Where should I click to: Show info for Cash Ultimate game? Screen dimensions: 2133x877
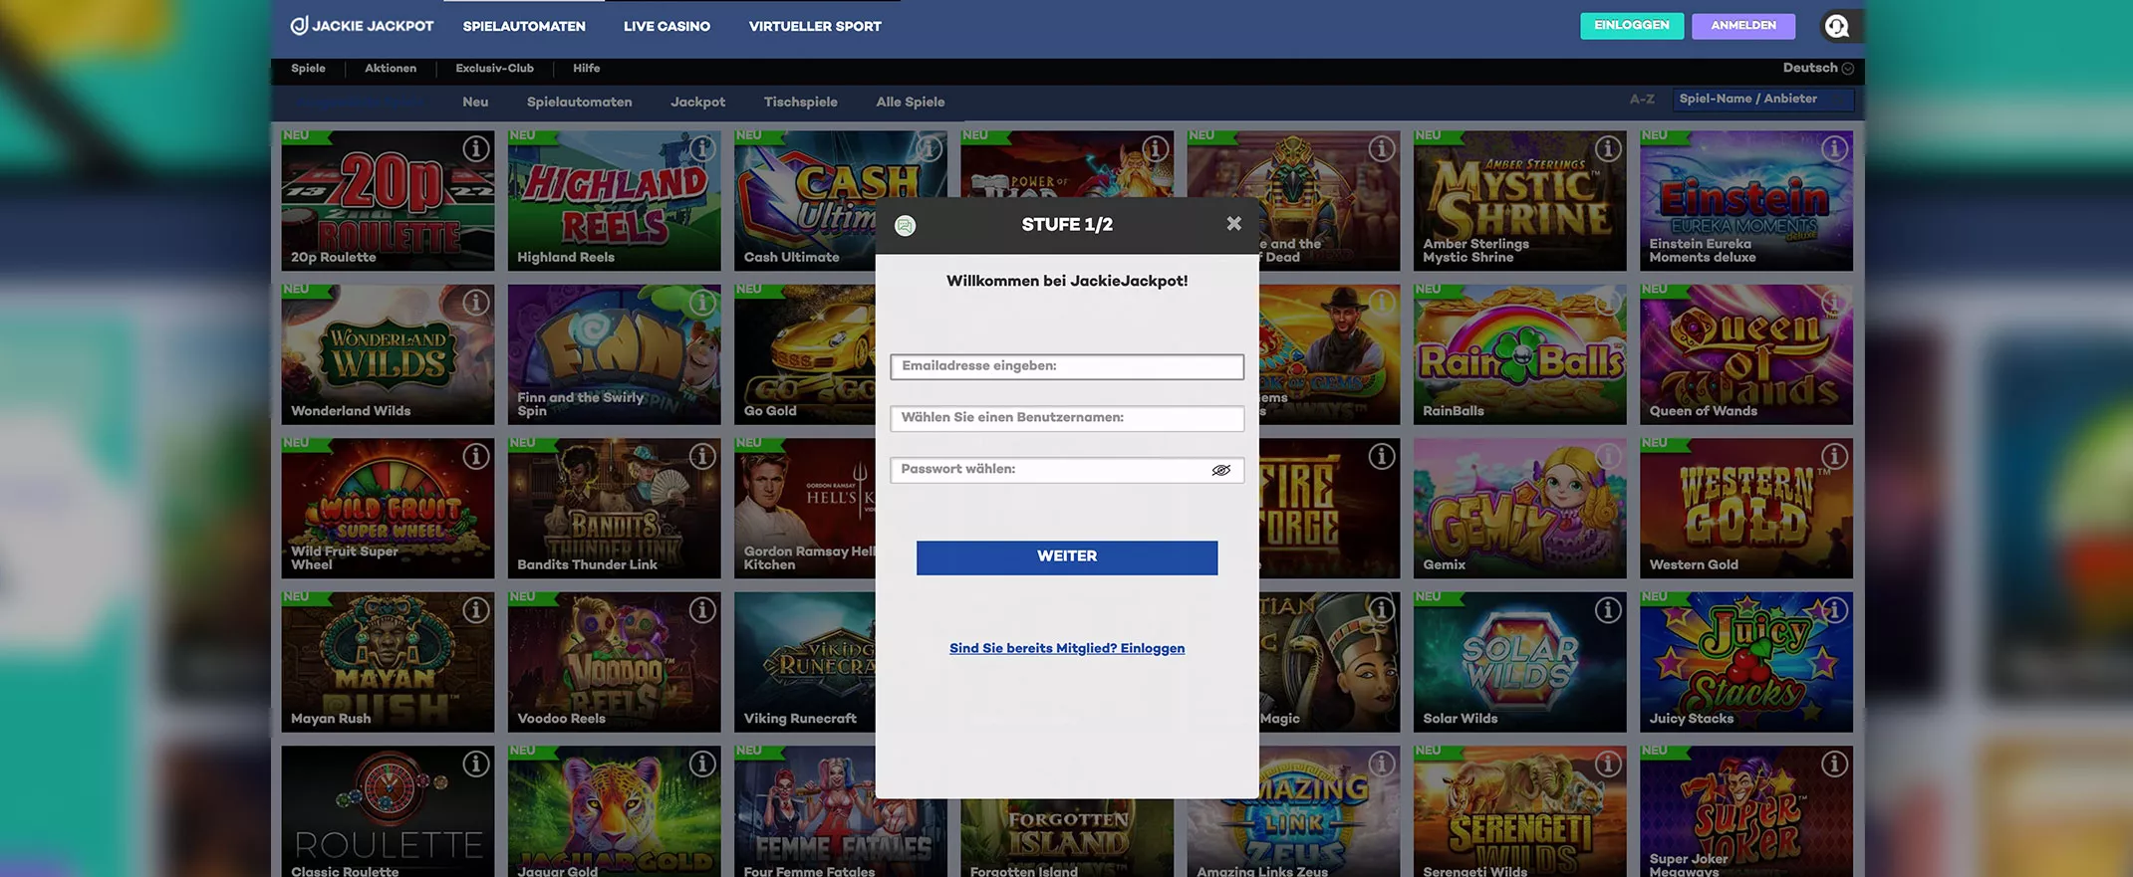(929, 148)
